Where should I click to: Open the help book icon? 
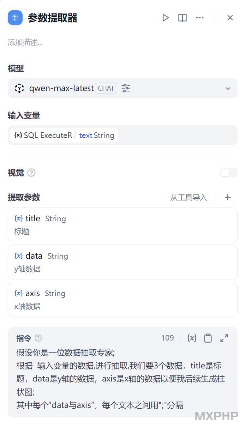click(183, 18)
